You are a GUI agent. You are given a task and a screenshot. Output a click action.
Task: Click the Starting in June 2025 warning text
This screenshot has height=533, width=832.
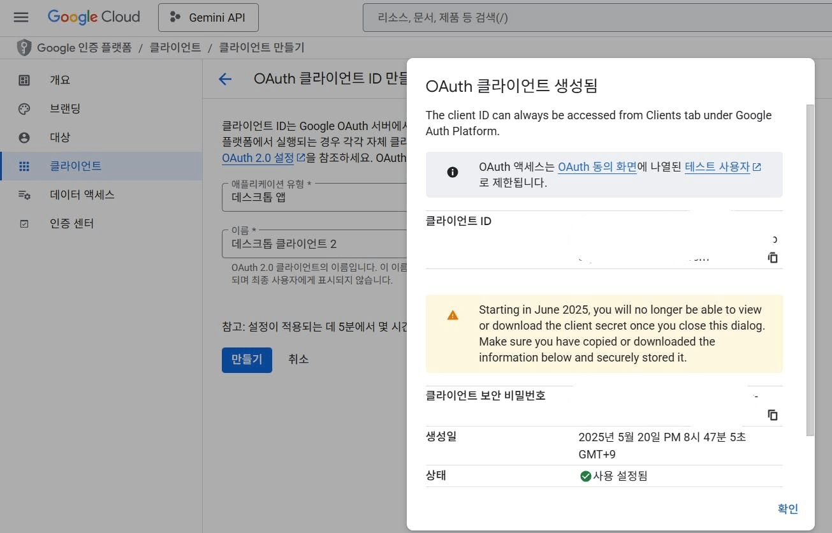tap(622, 333)
